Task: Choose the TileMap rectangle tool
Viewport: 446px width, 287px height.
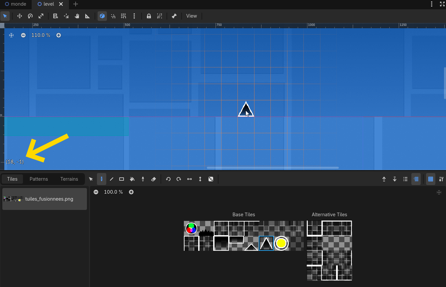Action: point(122,179)
